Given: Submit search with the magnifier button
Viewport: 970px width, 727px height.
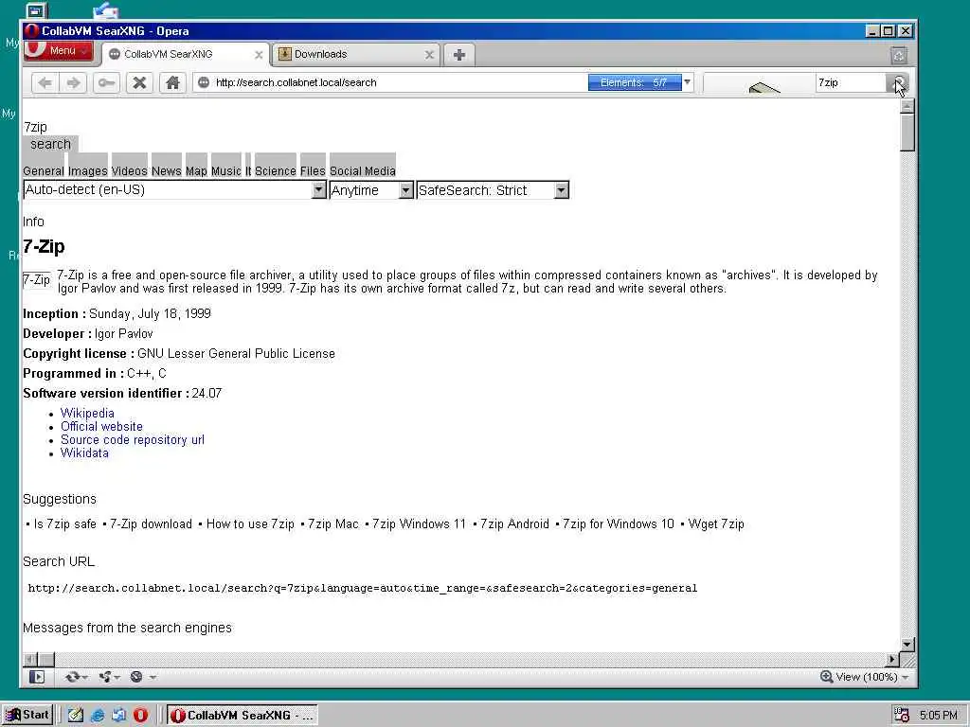Looking at the screenshot, I should (899, 82).
